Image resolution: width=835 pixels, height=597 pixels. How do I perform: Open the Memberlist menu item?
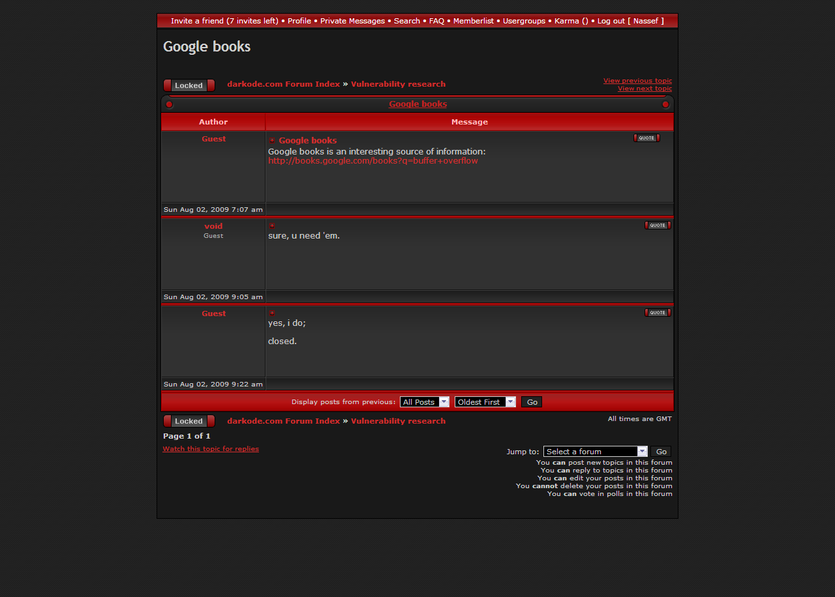[473, 21]
